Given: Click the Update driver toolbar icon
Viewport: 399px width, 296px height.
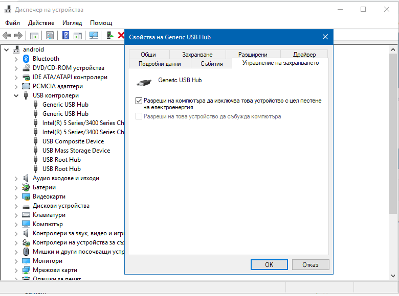Looking at the screenshot, I should [x=109, y=35].
